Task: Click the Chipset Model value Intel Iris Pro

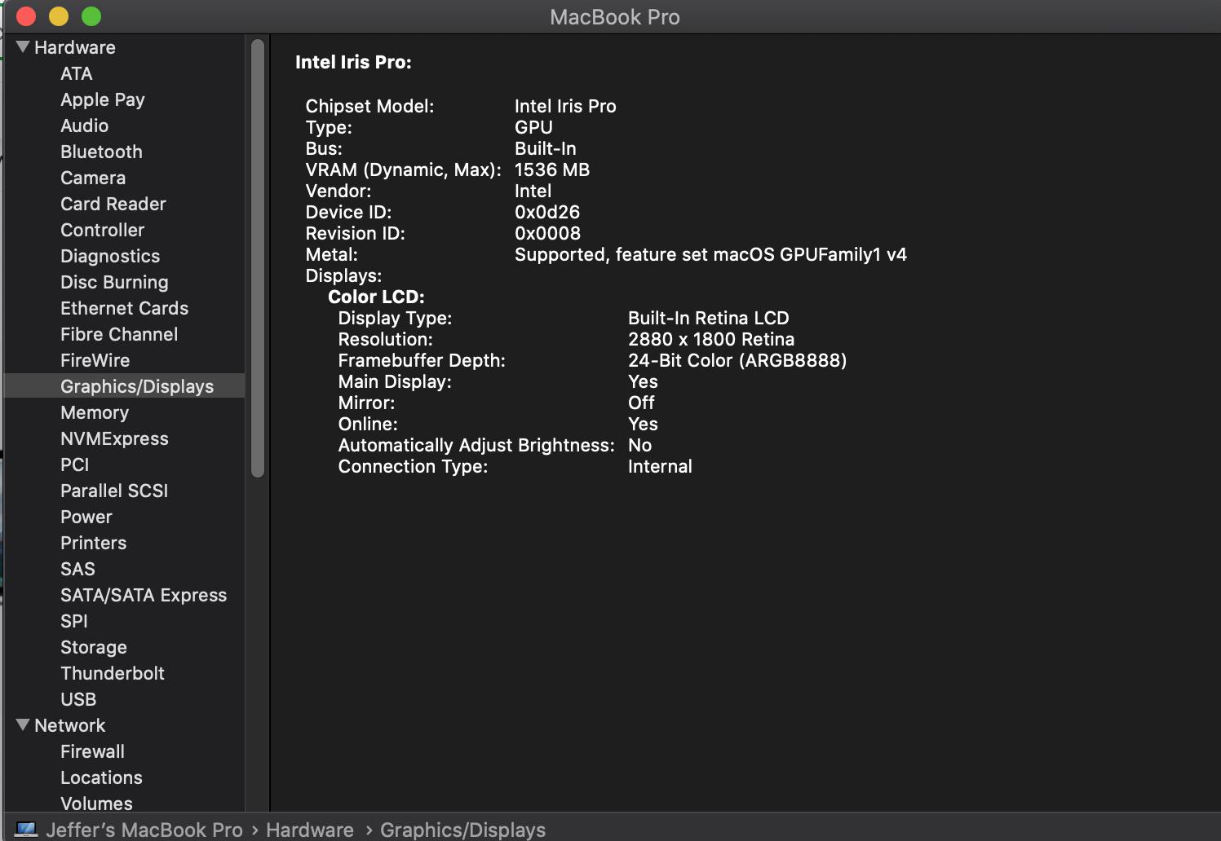Action: pyautogui.click(x=565, y=106)
